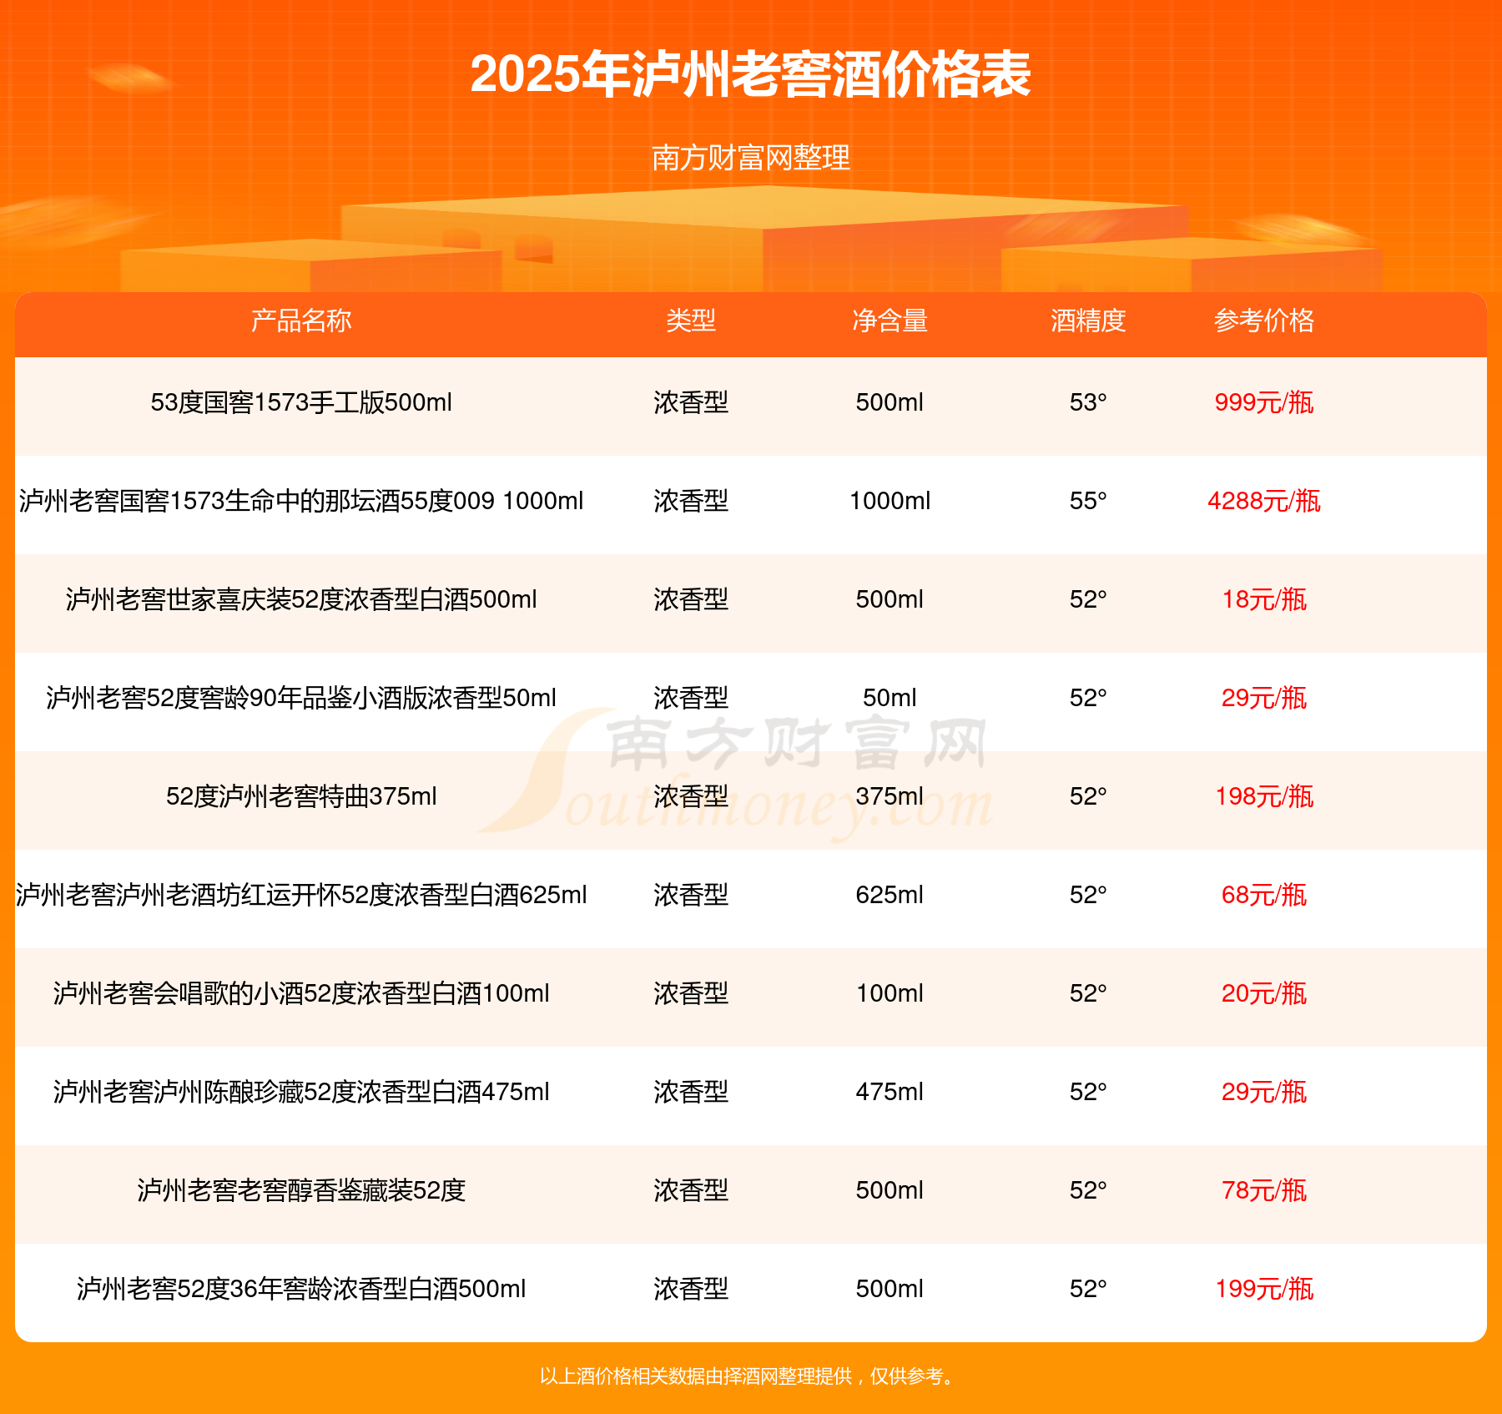Screen dimensions: 1502x1414
Task: Select 浓香型 in the 红运开怀 row
Action: [691, 895]
